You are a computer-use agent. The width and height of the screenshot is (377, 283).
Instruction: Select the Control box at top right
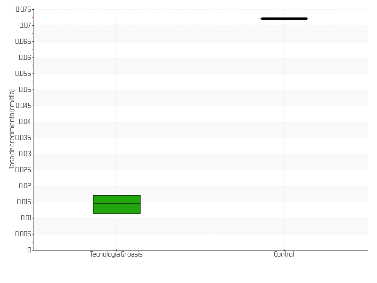pos(284,19)
